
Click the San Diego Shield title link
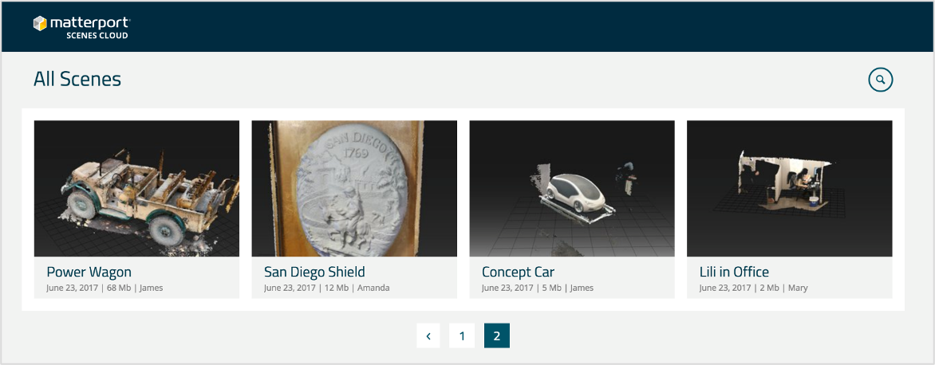coord(314,272)
